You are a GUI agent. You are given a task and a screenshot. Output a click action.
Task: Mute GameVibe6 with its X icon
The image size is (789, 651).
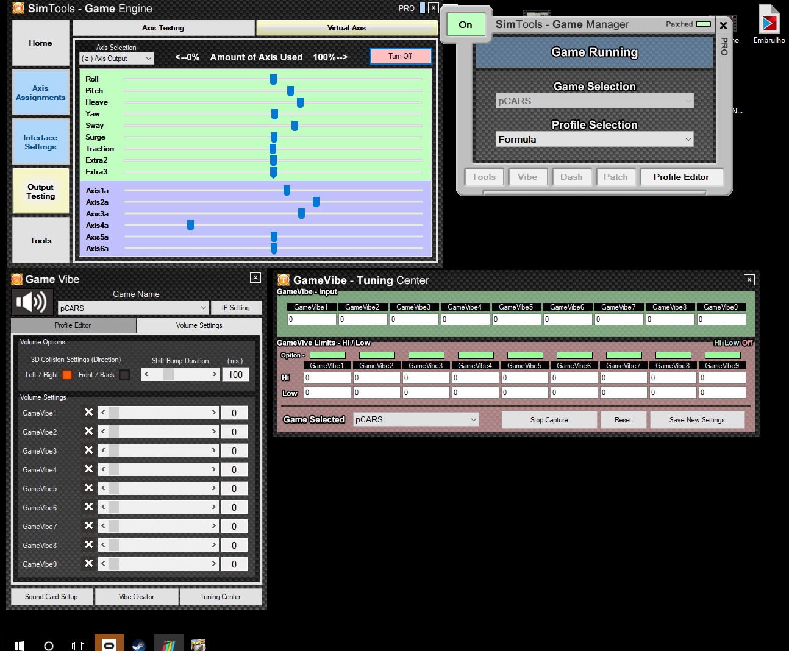pos(89,507)
